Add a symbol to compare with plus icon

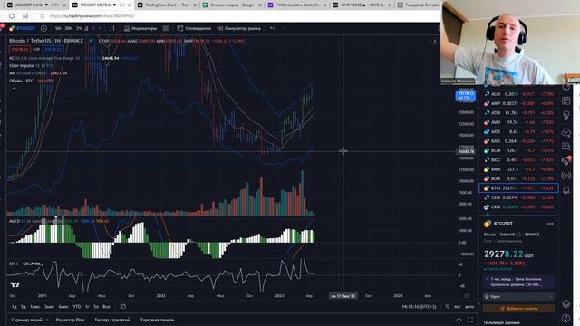pyautogui.click(x=43, y=28)
